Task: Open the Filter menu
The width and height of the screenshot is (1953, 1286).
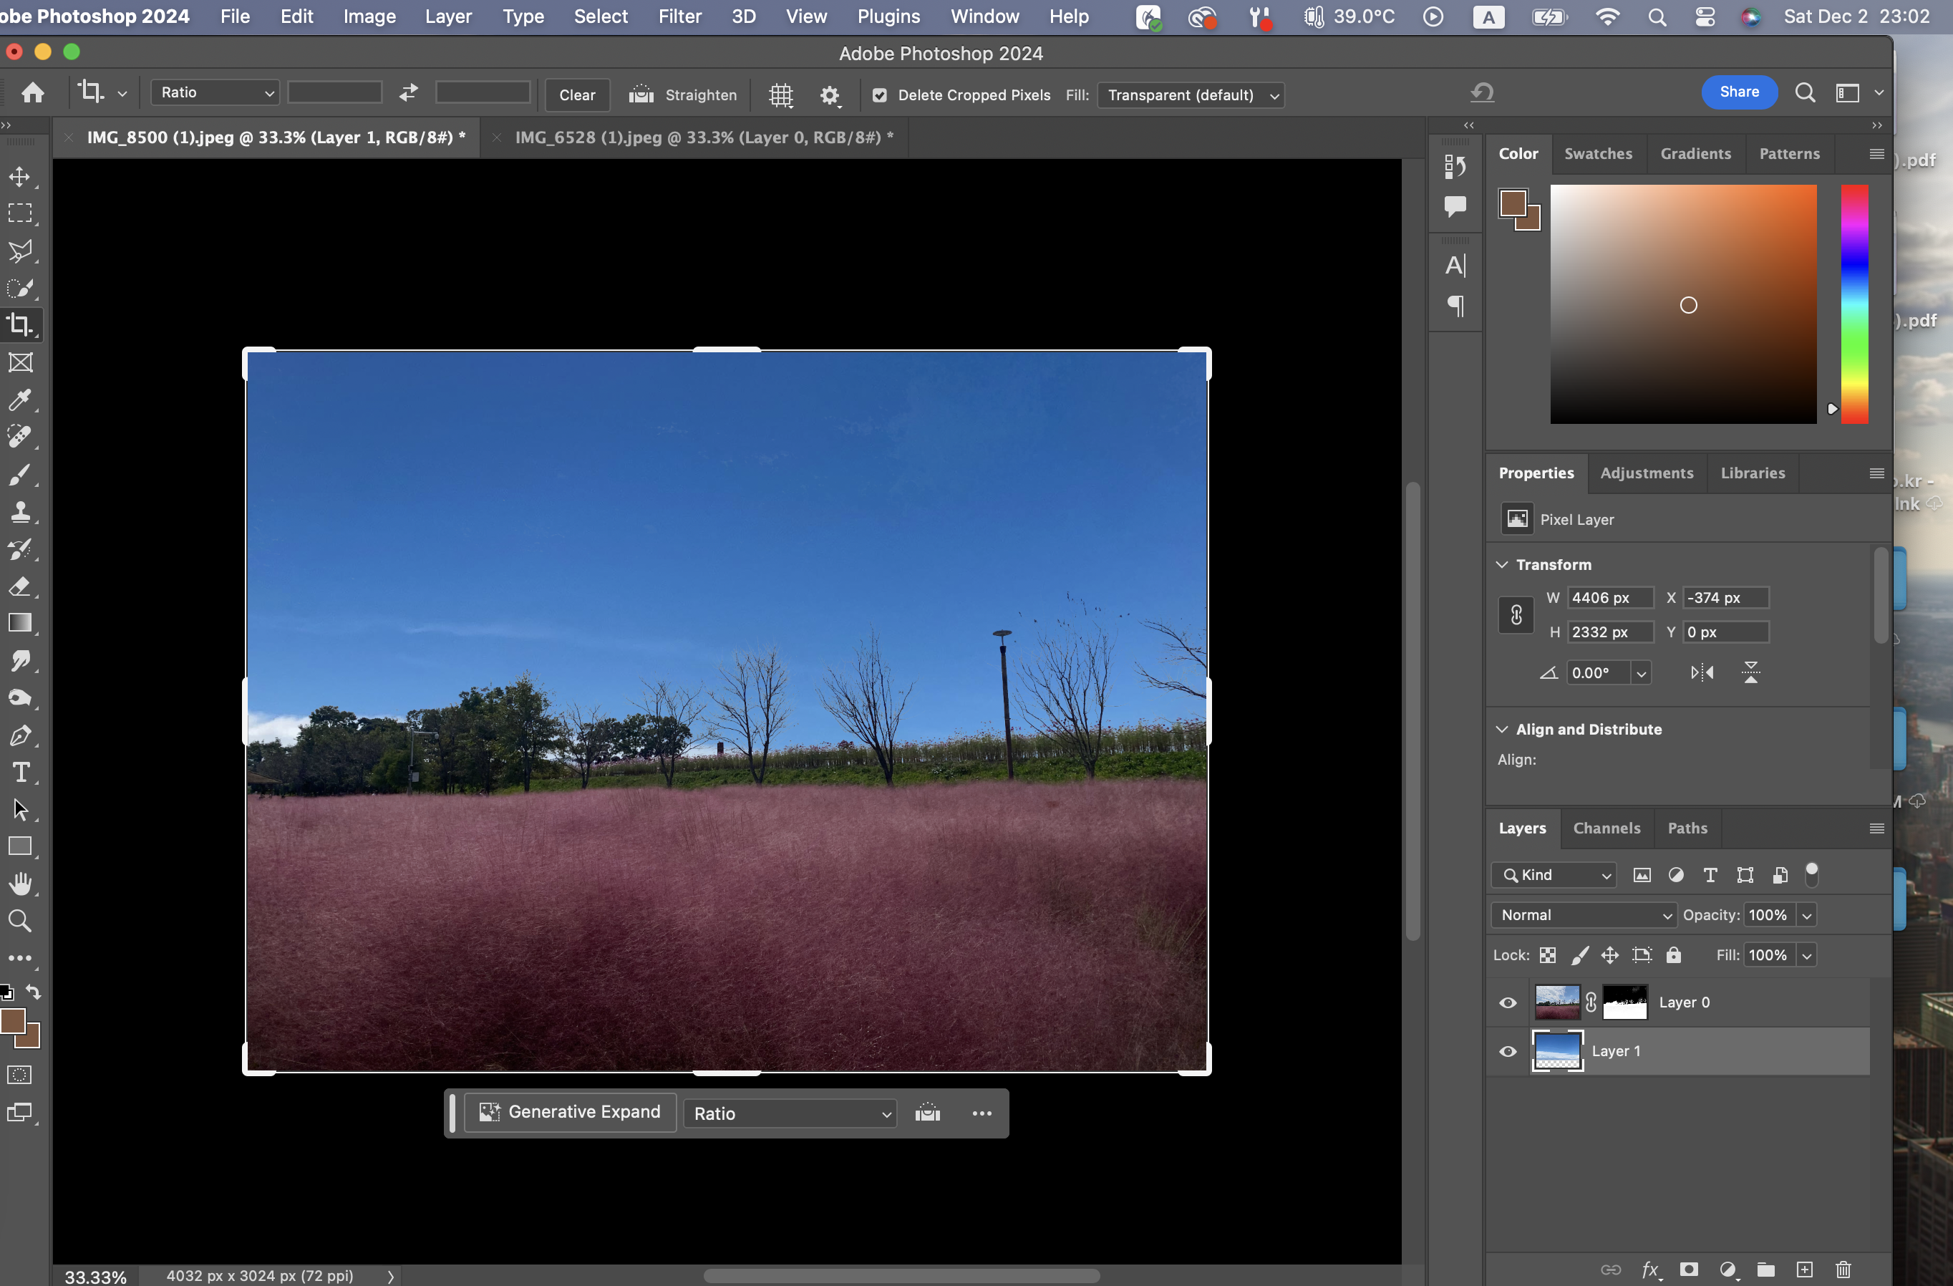Action: pos(679,16)
